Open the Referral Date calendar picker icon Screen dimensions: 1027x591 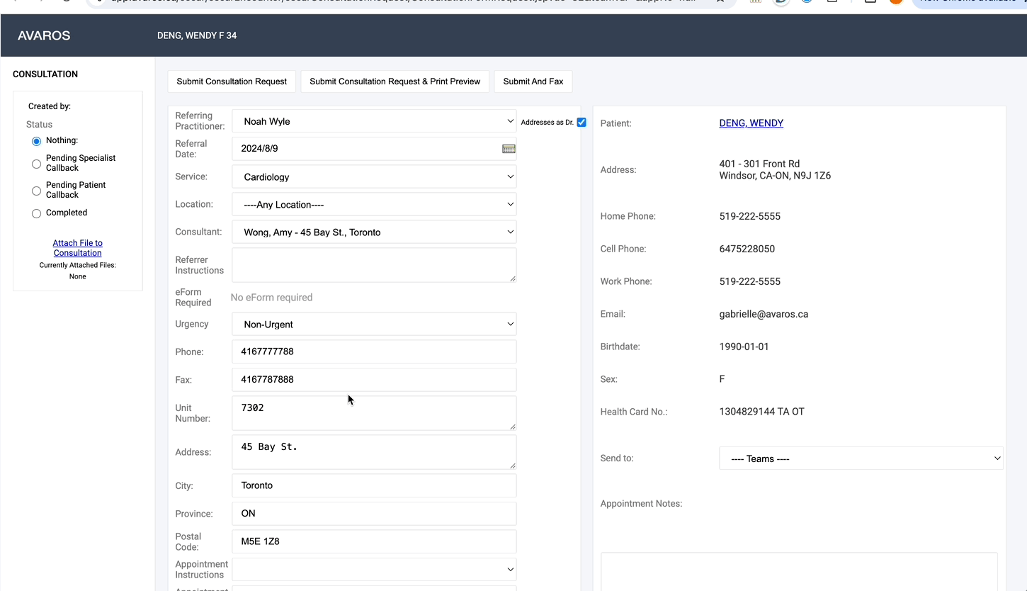(509, 149)
